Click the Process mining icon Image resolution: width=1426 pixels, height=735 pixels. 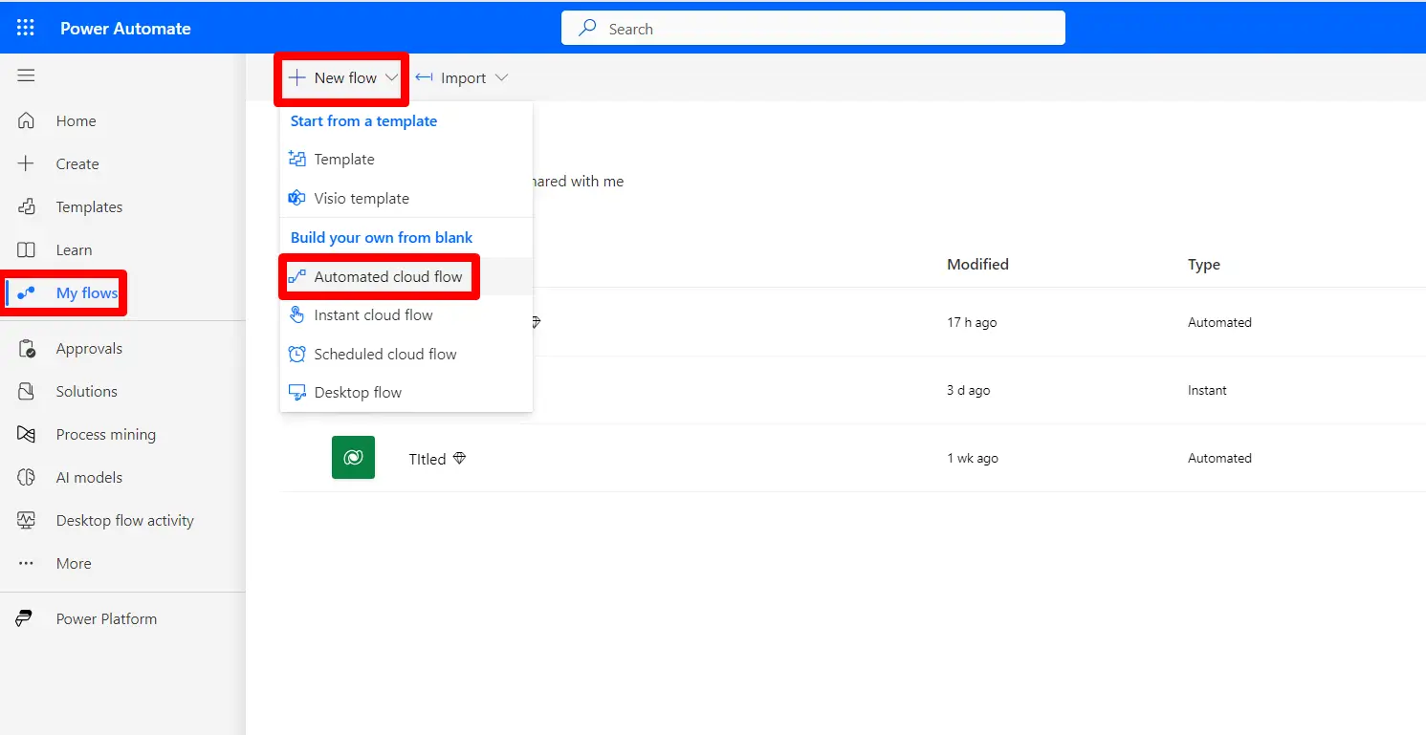click(x=27, y=434)
